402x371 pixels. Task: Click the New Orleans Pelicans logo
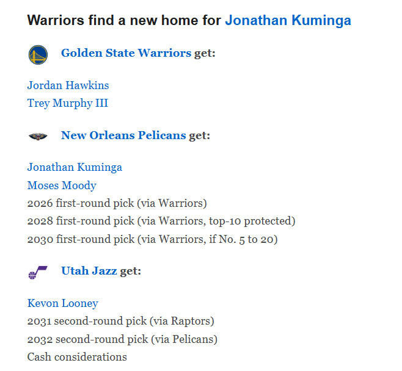pos(38,136)
